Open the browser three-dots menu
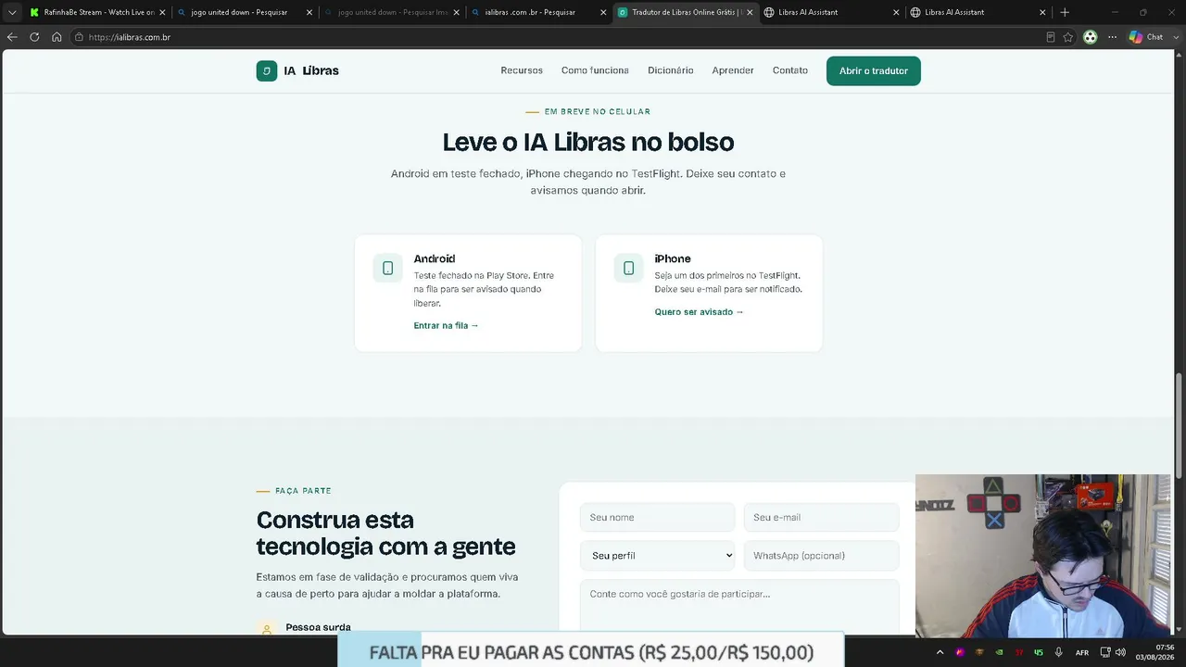 click(1112, 37)
